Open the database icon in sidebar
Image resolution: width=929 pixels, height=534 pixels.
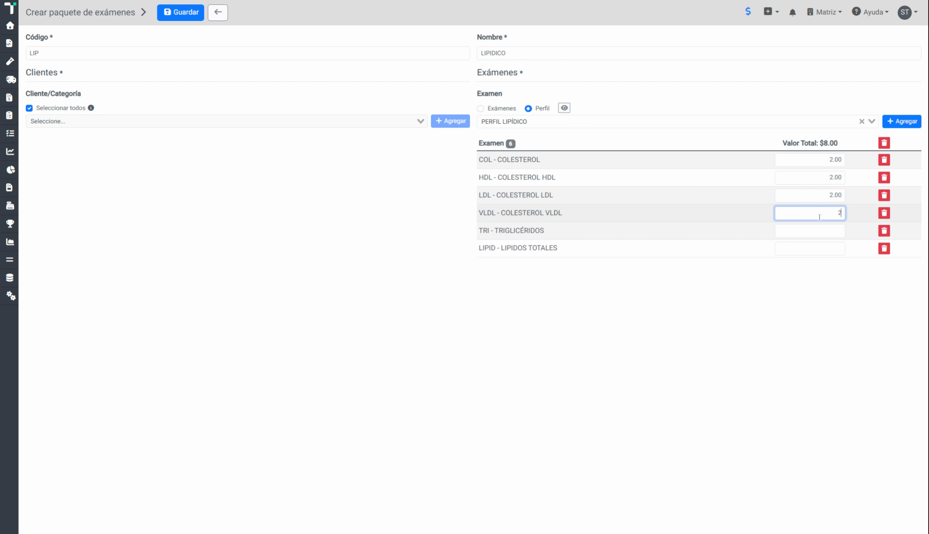coord(10,278)
